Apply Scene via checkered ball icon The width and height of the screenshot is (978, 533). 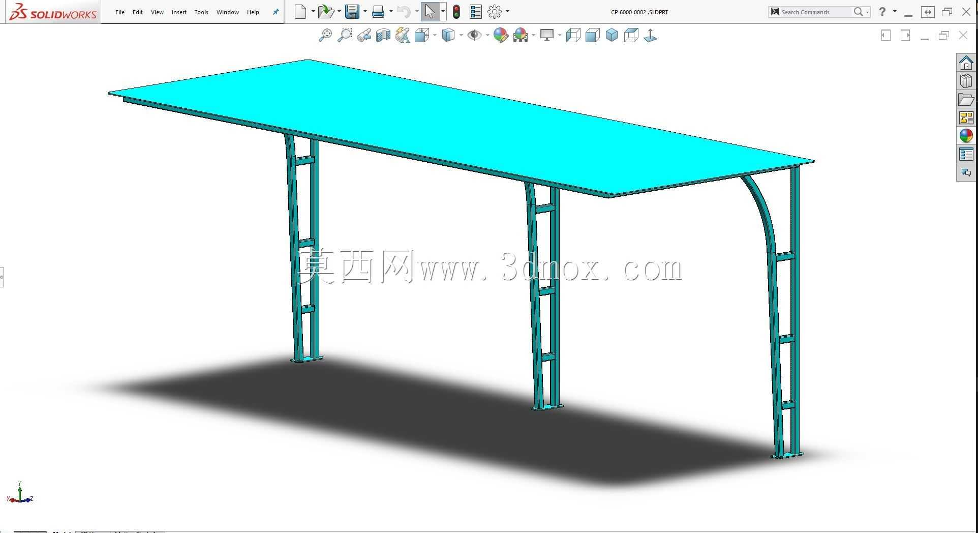pyautogui.click(x=521, y=35)
